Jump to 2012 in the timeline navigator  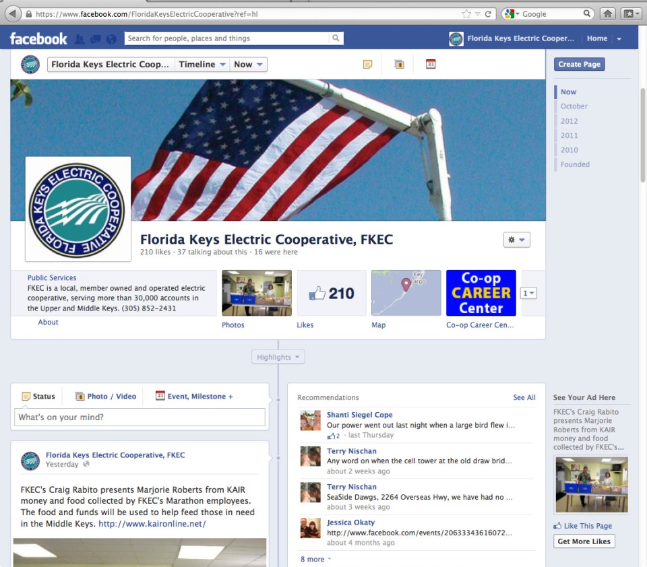click(x=569, y=121)
